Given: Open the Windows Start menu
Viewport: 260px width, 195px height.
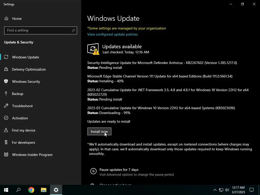Looking at the screenshot, I should [x=6, y=190].
